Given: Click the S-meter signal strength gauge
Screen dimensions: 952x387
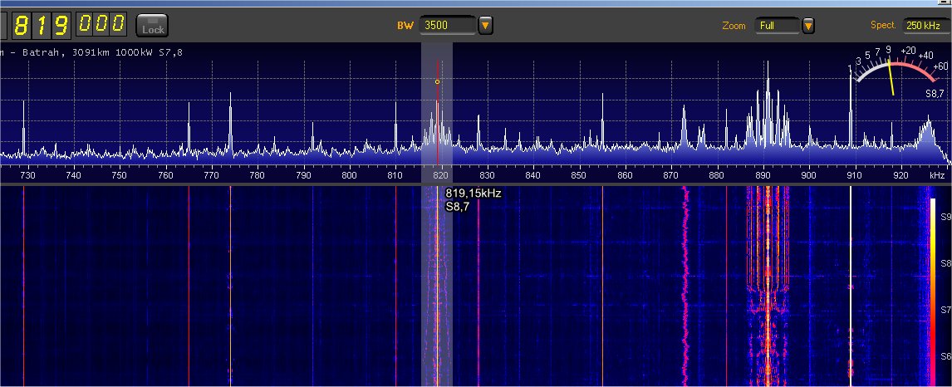Looking at the screenshot, I should click(x=893, y=73).
